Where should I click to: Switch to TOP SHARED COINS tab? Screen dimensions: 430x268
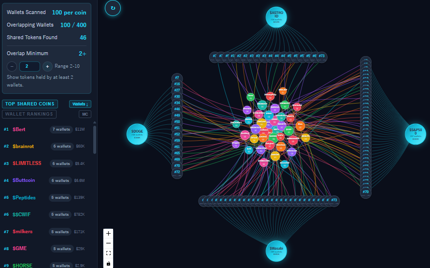click(30, 104)
